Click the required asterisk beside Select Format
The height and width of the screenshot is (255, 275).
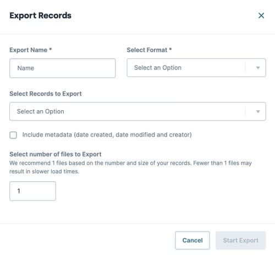tap(170, 50)
